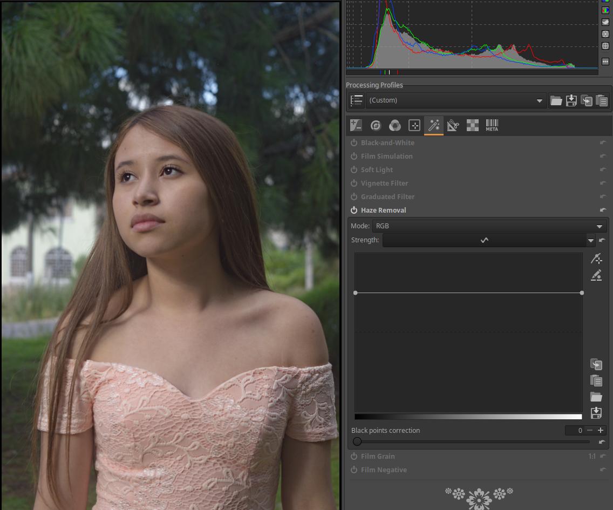Open the Haze Removal Mode dropdown
Viewport: 613px width, 510px height.
(489, 226)
